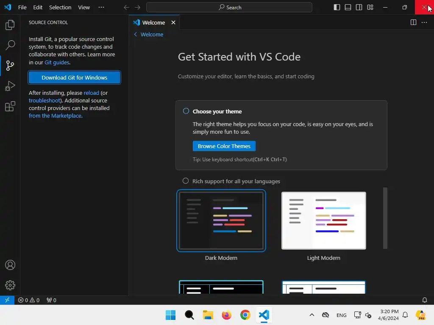This screenshot has width=434, height=325.
Task: Select the Welcome editor tab
Action: [x=154, y=22]
